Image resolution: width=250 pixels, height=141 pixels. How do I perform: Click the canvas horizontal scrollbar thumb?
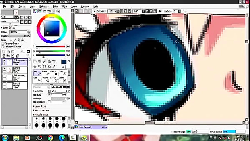click(150, 123)
